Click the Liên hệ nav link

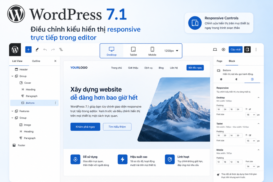click(174, 68)
